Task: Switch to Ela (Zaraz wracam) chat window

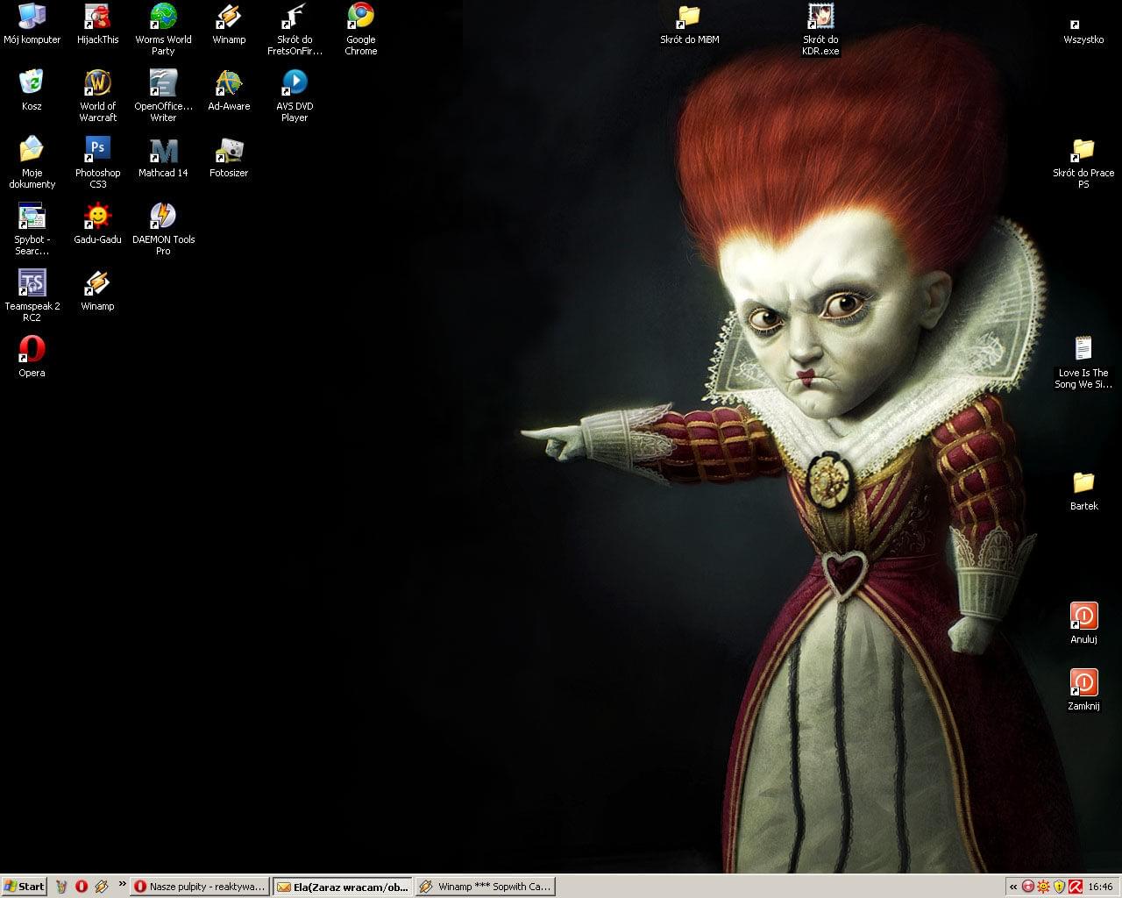Action: (x=343, y=887)
